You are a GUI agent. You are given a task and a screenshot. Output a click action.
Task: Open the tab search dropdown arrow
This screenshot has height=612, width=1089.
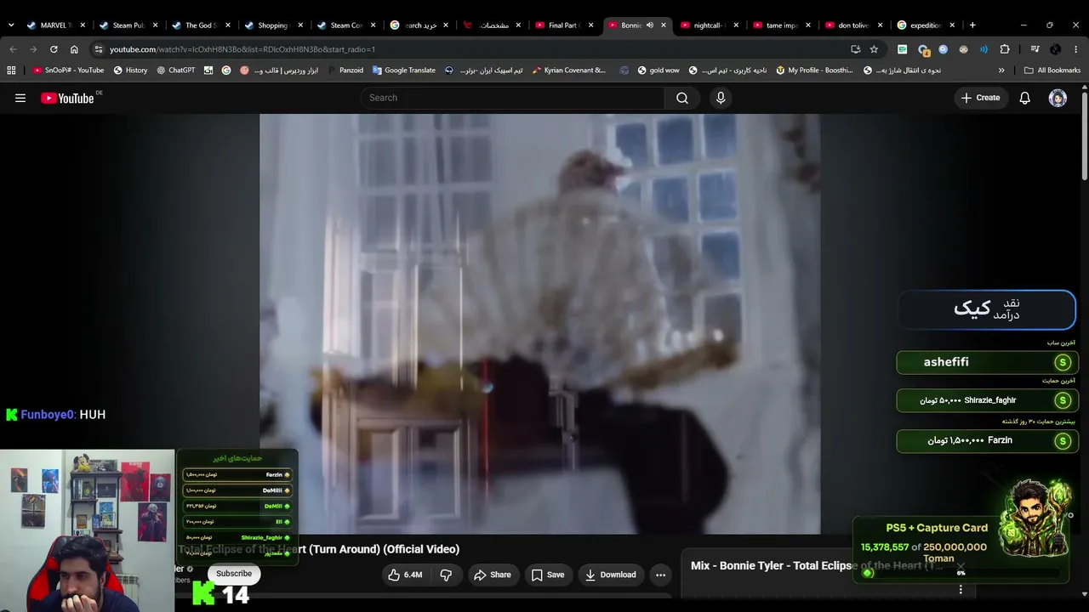click(x=11, y=25)
